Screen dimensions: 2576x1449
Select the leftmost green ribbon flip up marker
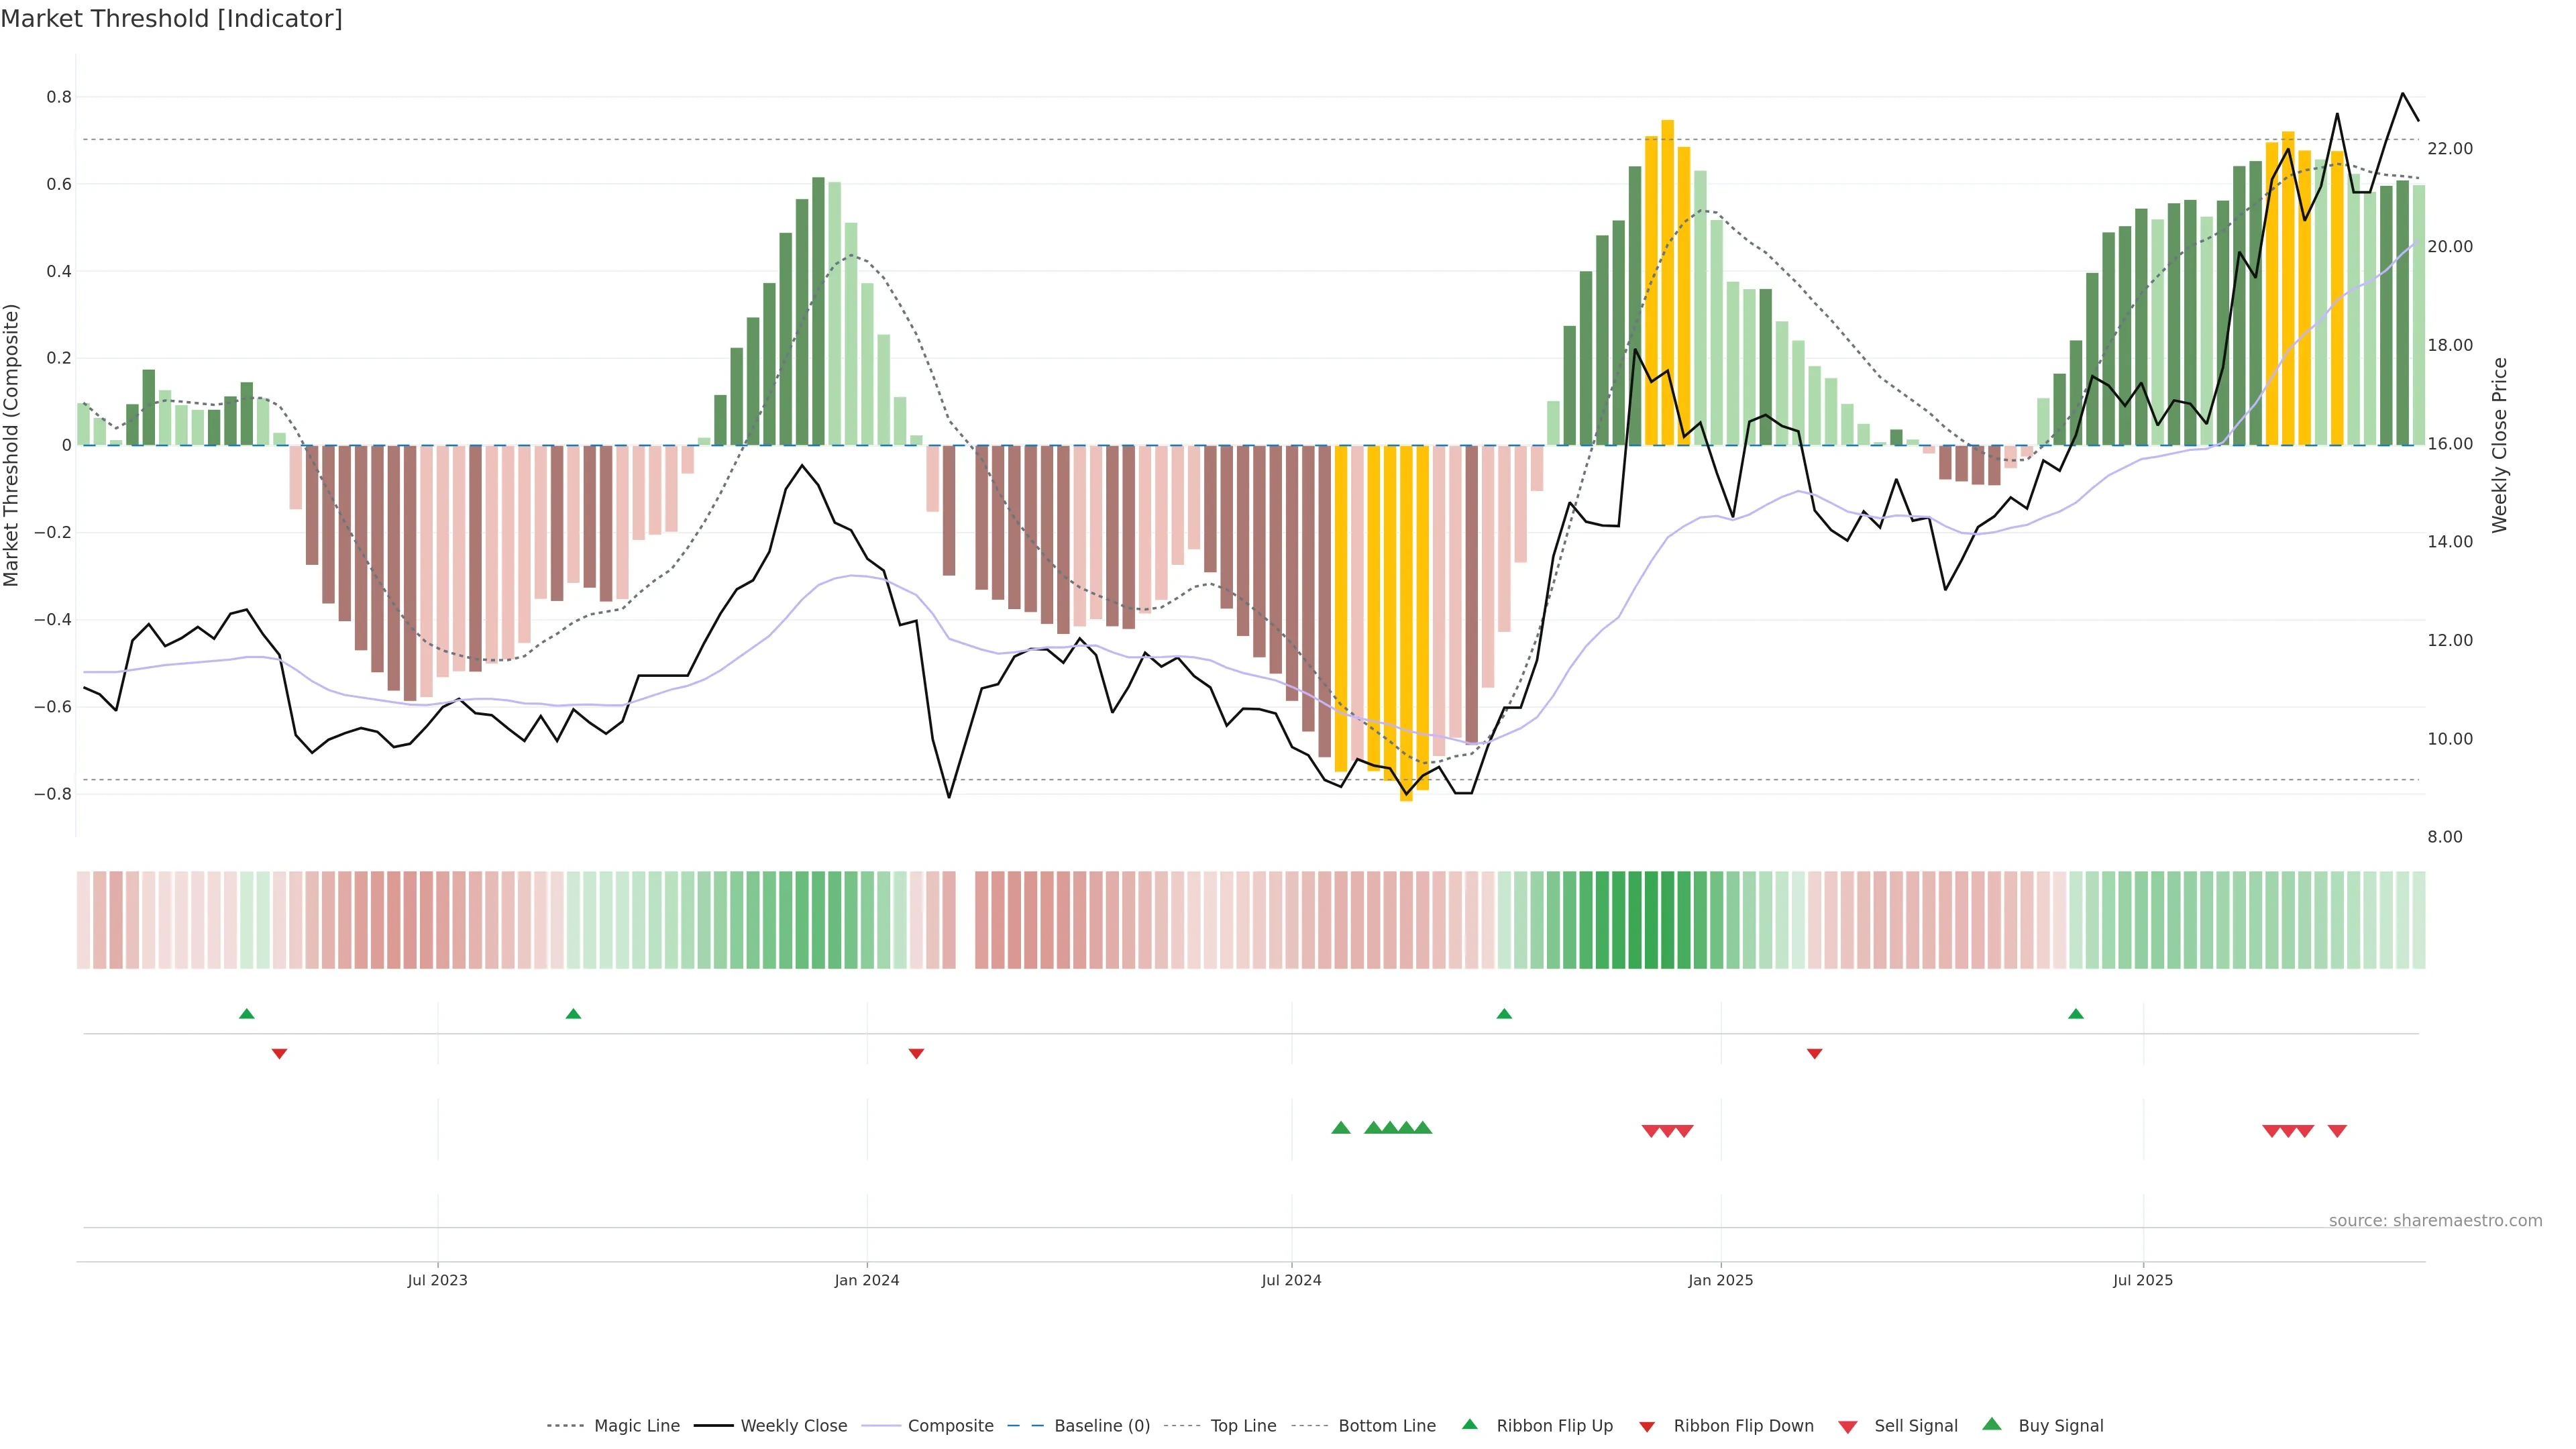pyautogui.click(x=247, y=1014)
